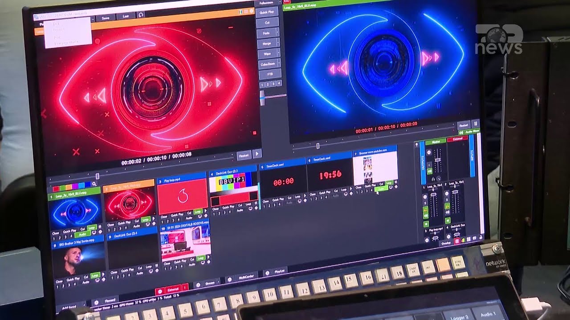
Task: Open the CubeZoom transition dropdown arrow
Action: [x=279, y=63]
